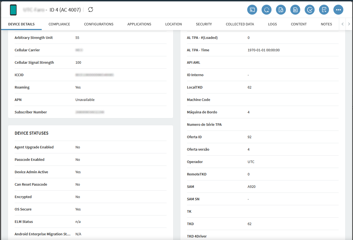353x240 pixels.
Task: Click the file sync icon button
Action: click(281, 10)
